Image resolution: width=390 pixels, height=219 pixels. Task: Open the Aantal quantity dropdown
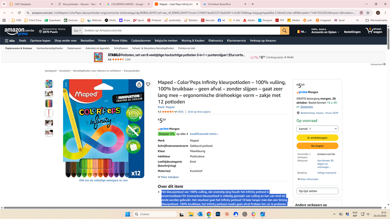coord(317,129)
